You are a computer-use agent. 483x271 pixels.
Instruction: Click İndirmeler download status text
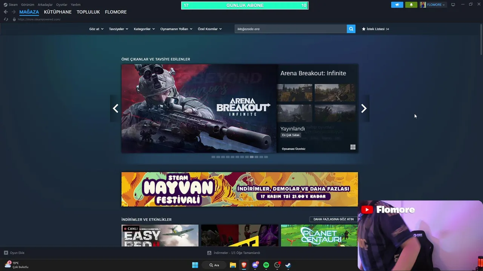237,253
